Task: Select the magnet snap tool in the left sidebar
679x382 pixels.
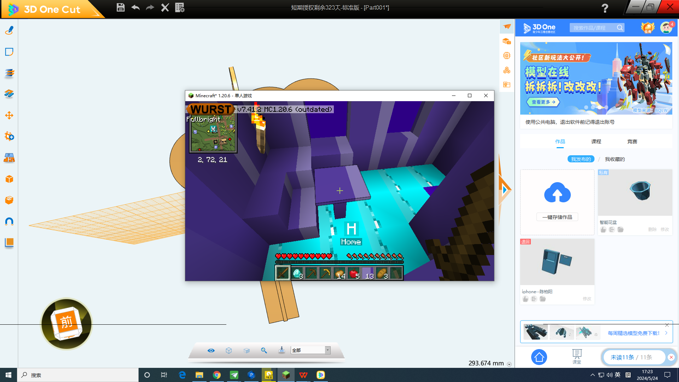Action: [9, 221]
